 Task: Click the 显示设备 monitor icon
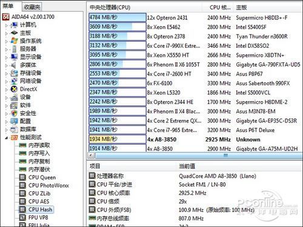click(14, 57)
